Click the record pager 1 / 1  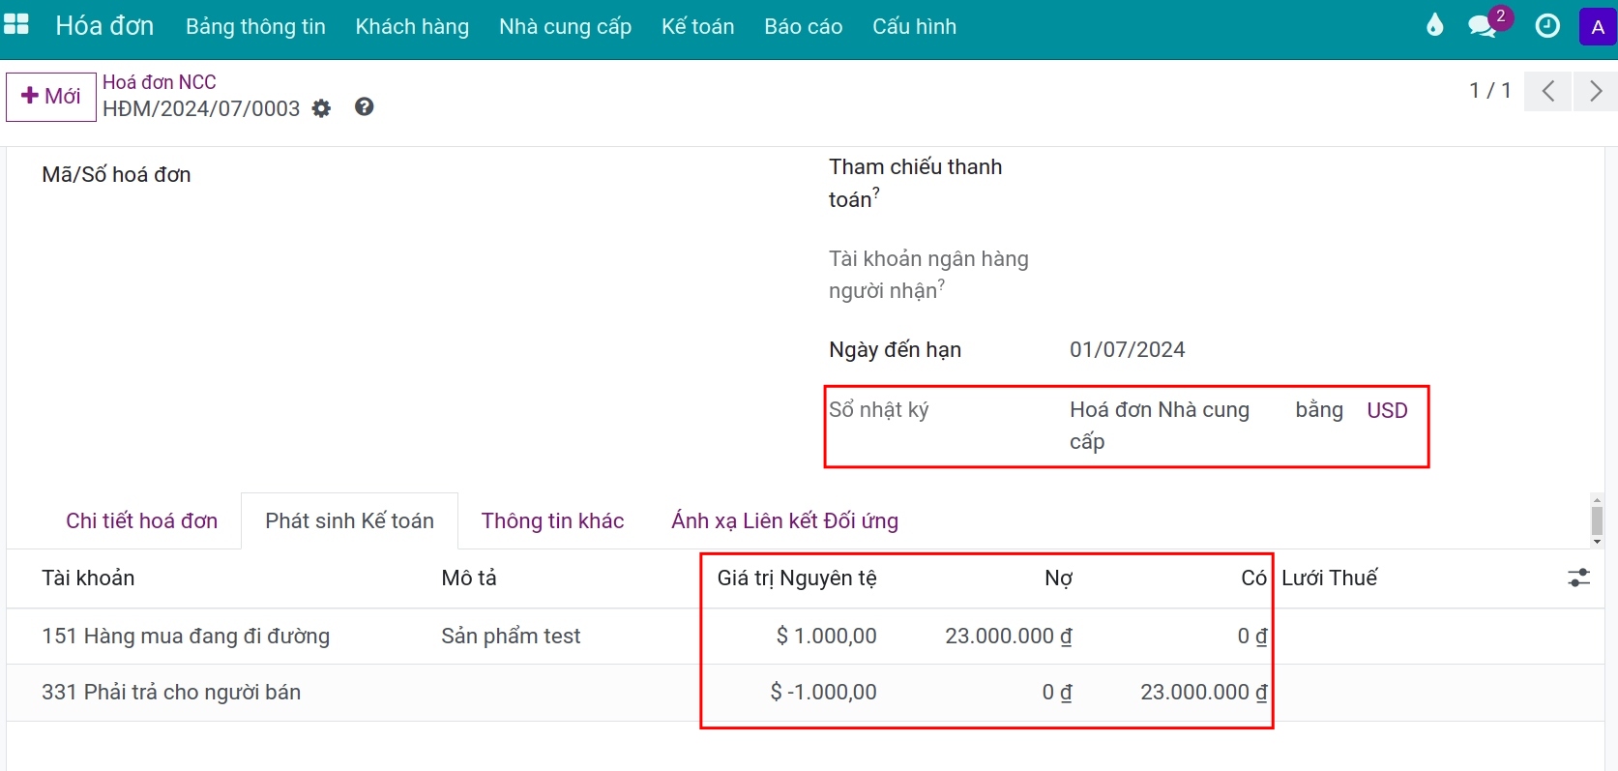1489,91
